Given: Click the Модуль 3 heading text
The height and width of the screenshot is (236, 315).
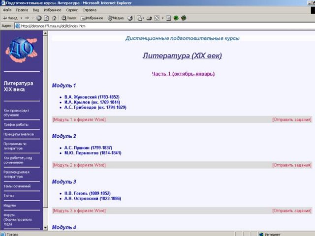Looking at the screenshot, I should click(x=64, y=182).
